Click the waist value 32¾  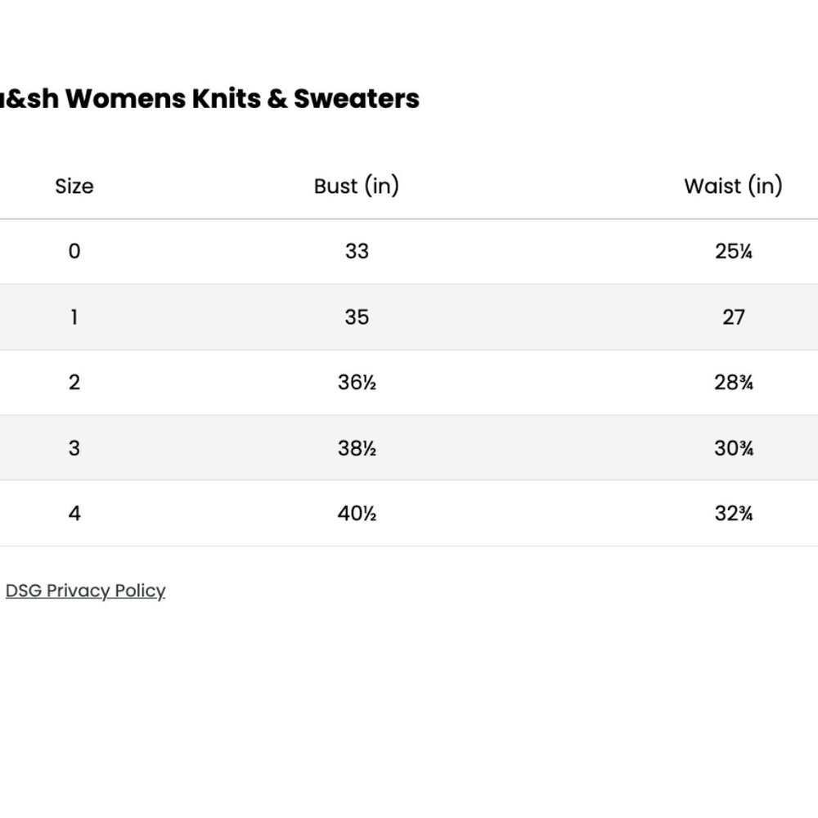point(734,514)
